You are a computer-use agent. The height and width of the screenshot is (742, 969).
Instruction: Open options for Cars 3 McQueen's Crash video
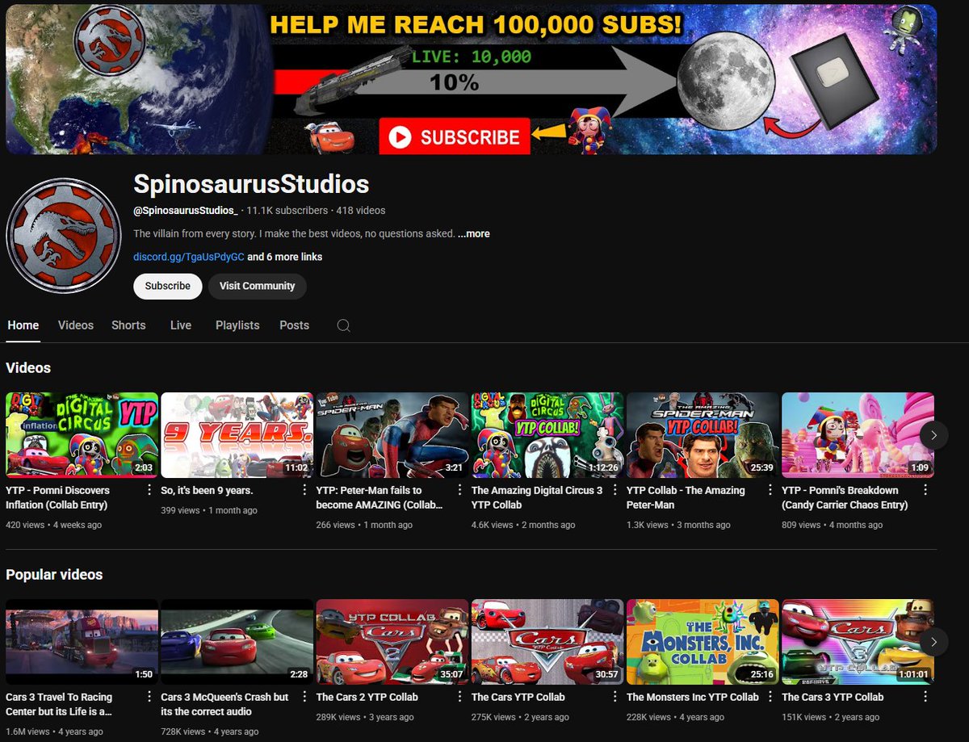tap(304, 697)
